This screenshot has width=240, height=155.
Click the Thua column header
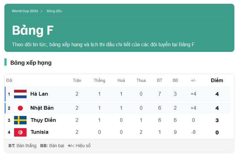coord(141,81)
